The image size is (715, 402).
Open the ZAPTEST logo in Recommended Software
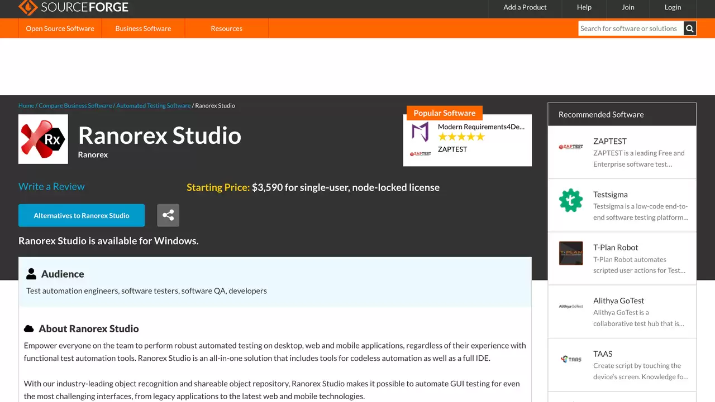tap(571, 147)
